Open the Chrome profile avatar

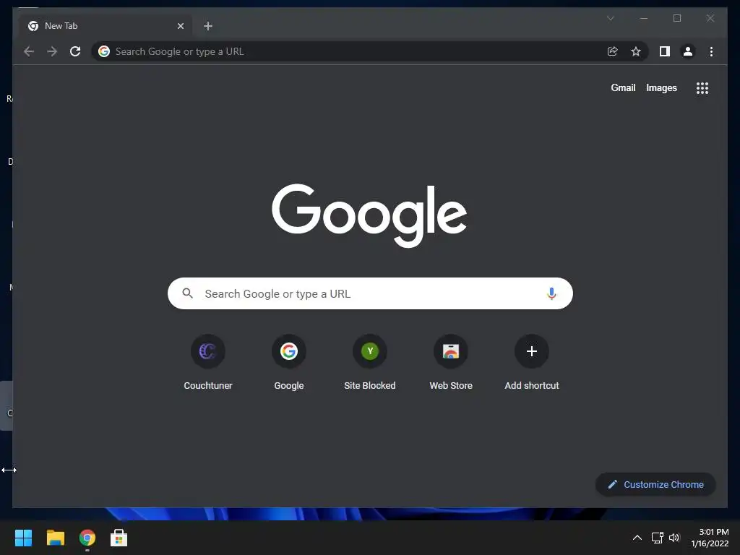[x=688, y=51]
